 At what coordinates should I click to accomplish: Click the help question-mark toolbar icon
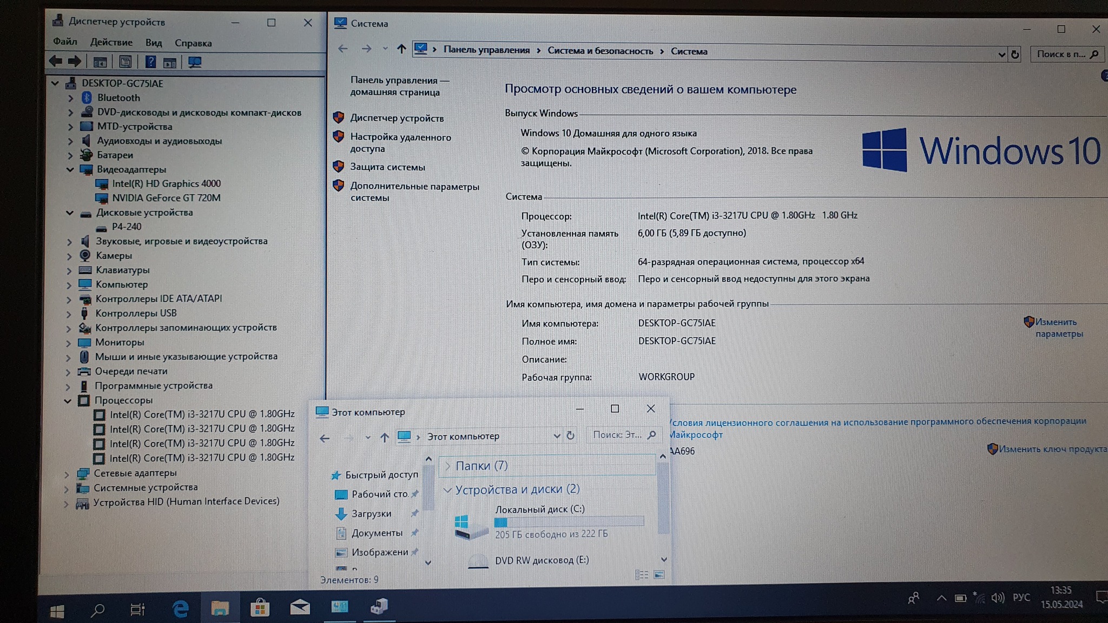point(150,62)
